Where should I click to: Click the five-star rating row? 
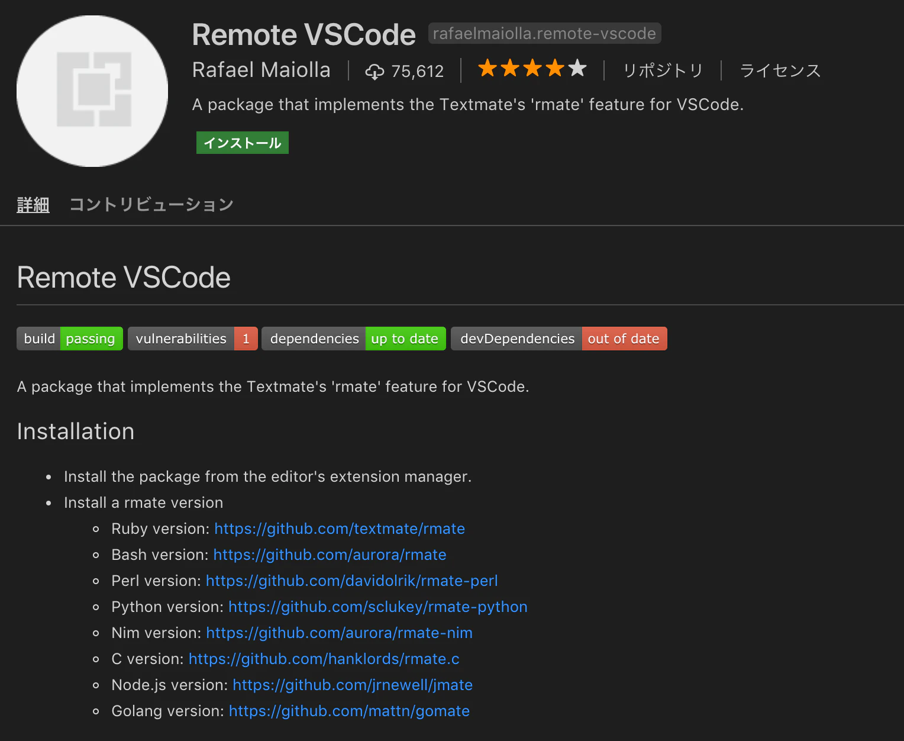pyautogui.click(x=532, y=69)
